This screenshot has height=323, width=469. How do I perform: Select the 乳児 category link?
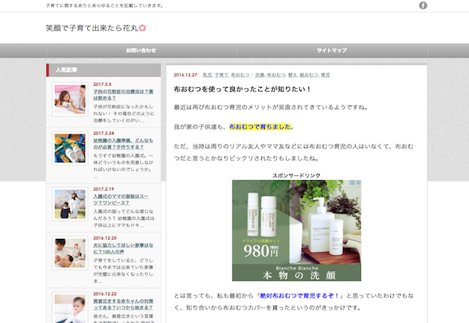coord(207,75)
